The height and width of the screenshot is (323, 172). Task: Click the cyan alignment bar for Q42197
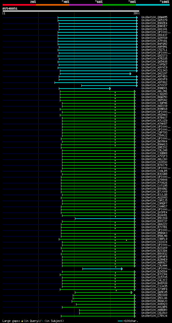click(95, 74)
